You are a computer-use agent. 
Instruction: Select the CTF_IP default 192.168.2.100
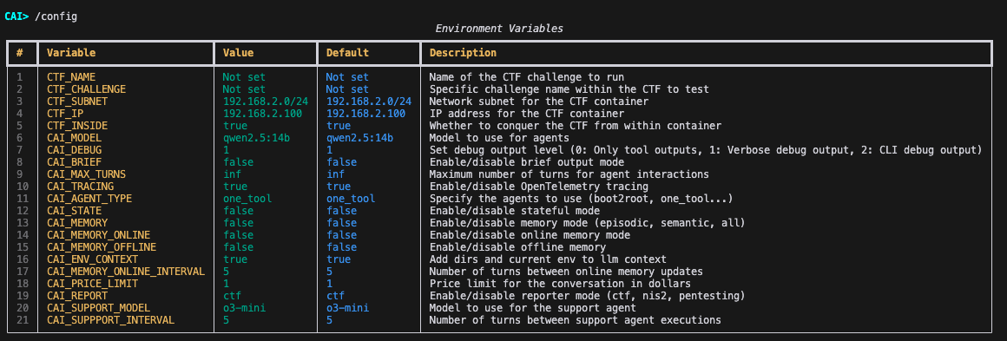(366, 114)
